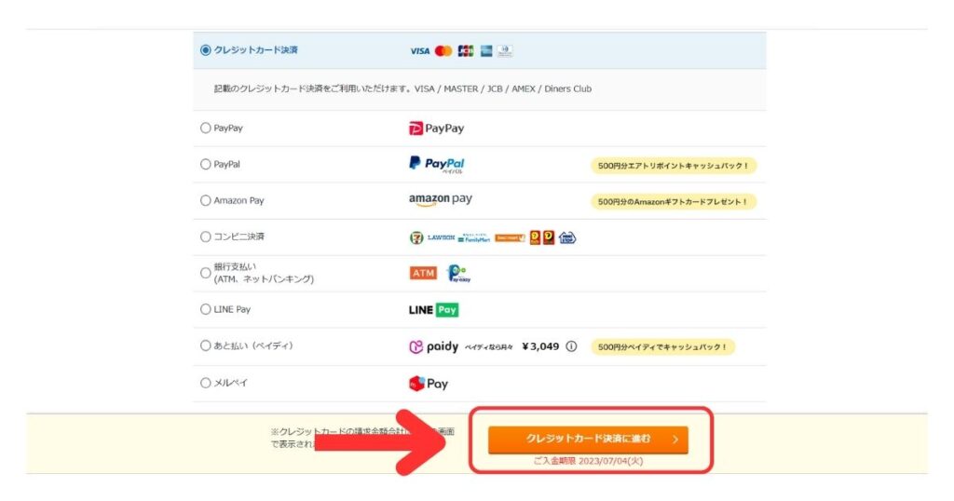
Task: Proceed with クレジットカード決済に進む button
Action: pyautogui.click(x=588, y=440)
